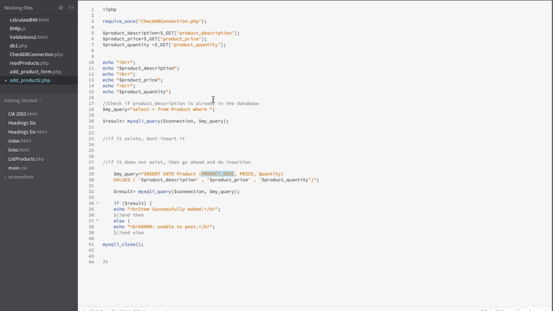Image resolution: width=553 pixels, height=311 pixels.
Task: Open db1.php in Working Files
Action: (x=19, y=46)
